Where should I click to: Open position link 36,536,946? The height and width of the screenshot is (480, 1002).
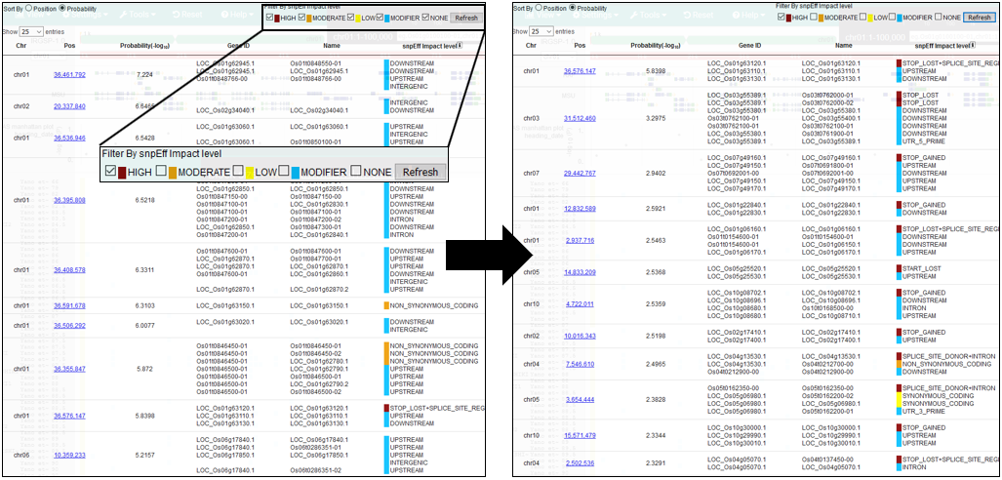click(x=69, y=138)
